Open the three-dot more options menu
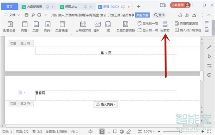 click(203, 15)
